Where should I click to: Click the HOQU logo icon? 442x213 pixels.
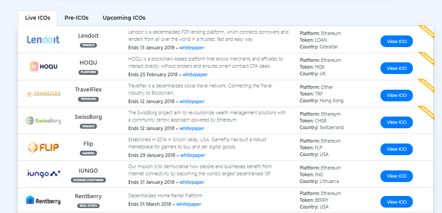click(x=43, y=66)
